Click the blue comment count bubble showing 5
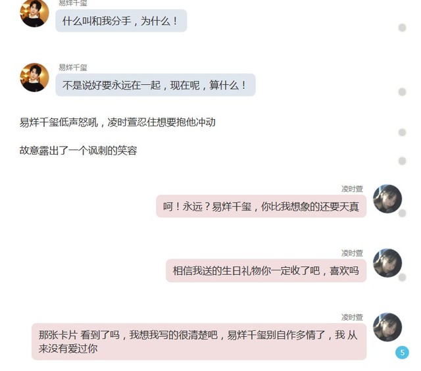Viewport: 421px width, 371px height. [x=402, y=352]
